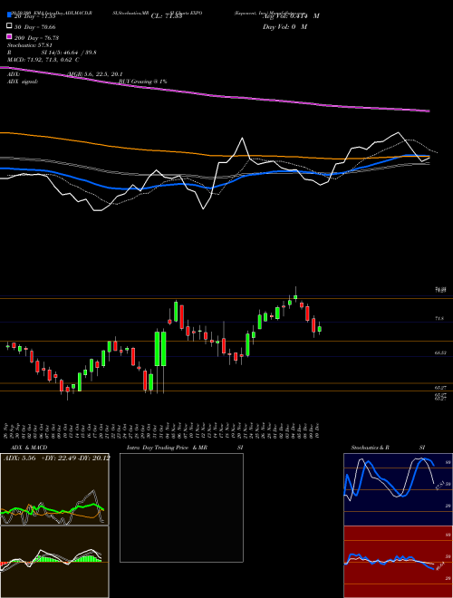Image resolution: width=453 pixels, height=598 pixels.
Task: Click the 'Intra Day Trading Price & MR' title
Action: [x=167, y=448]
